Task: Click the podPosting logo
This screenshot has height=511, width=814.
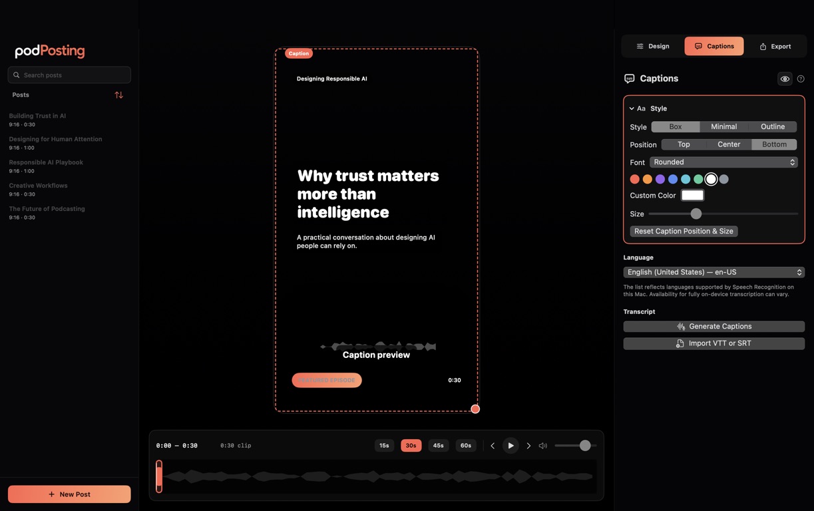Action: click(50, 51)
